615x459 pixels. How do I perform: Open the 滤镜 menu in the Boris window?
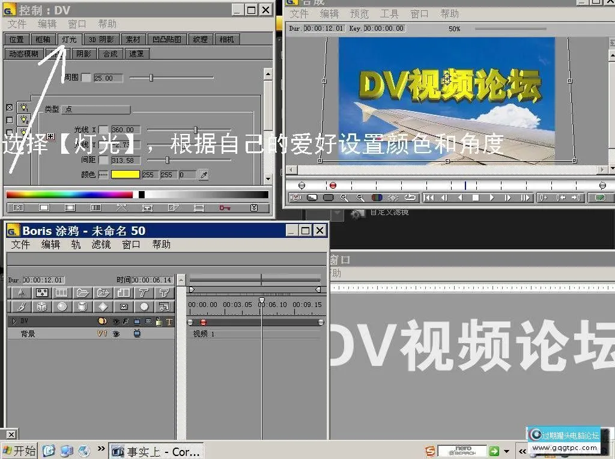tap(100, 244)
